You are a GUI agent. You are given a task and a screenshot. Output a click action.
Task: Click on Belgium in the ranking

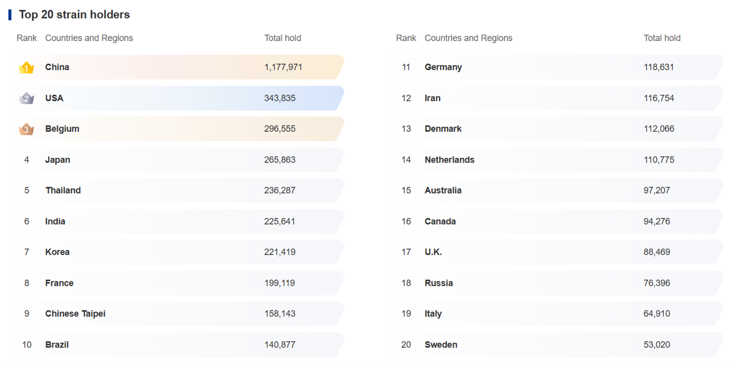pyautogui.click(x=62, y=129)
